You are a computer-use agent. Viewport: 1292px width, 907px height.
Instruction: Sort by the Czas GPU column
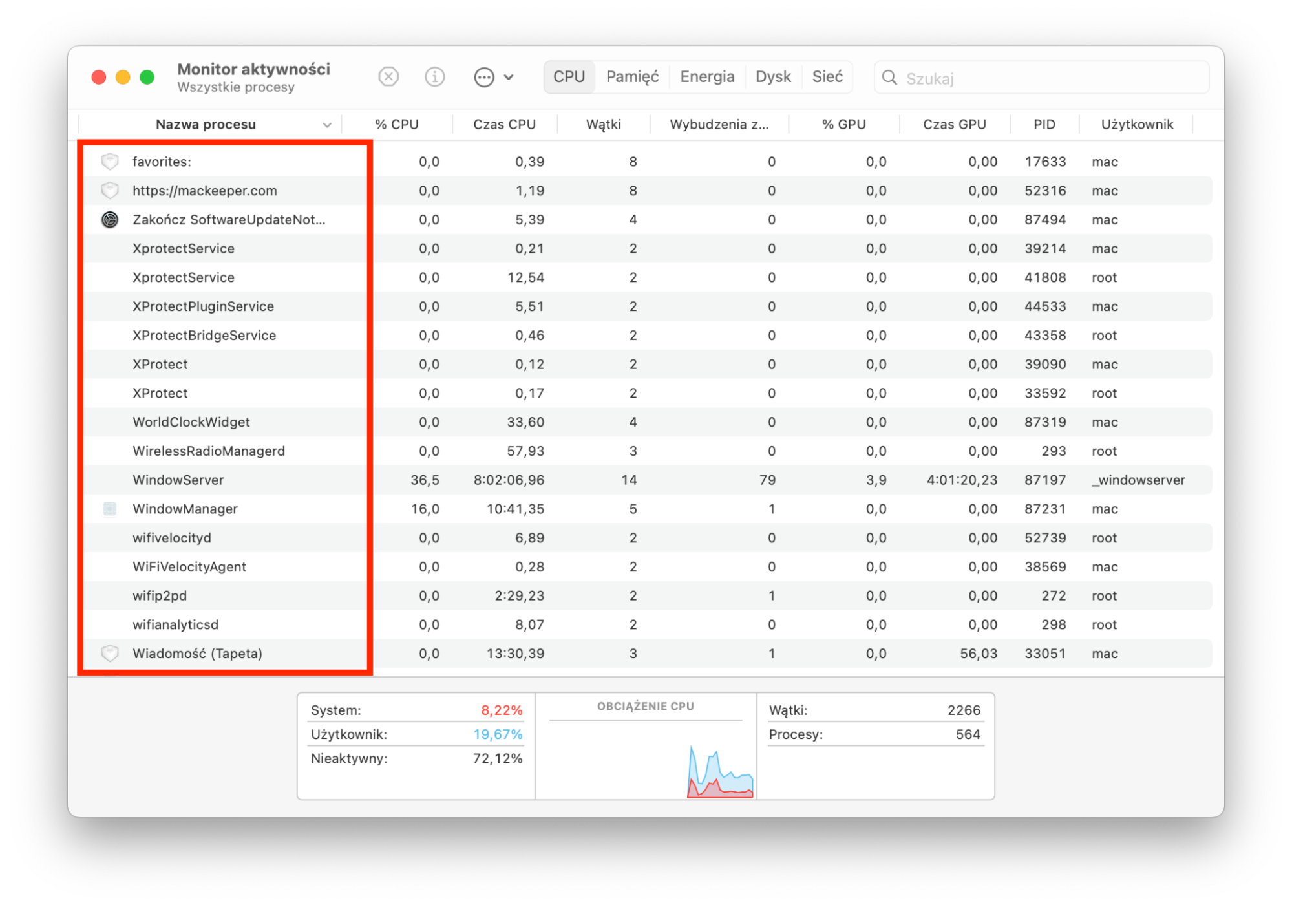click(x=954, y=125)
